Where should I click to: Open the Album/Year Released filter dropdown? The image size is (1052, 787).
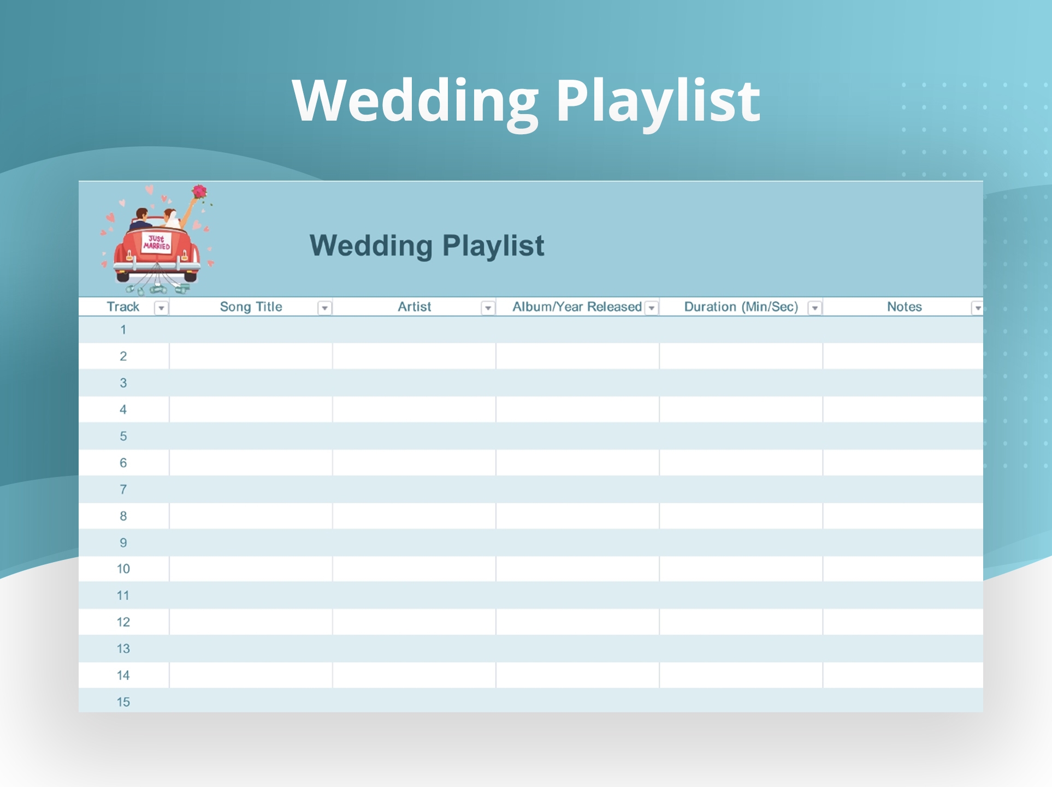pos(651,308)
